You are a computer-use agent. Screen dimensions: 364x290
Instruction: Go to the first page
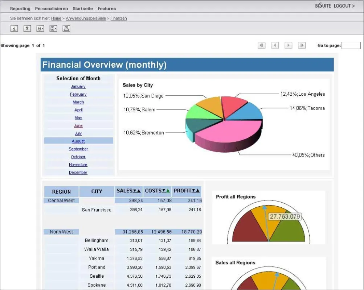(261, 45)
